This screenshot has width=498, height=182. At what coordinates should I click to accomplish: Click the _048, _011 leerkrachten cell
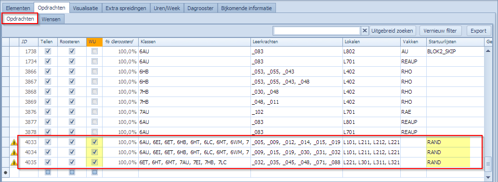tap(297, 102)
